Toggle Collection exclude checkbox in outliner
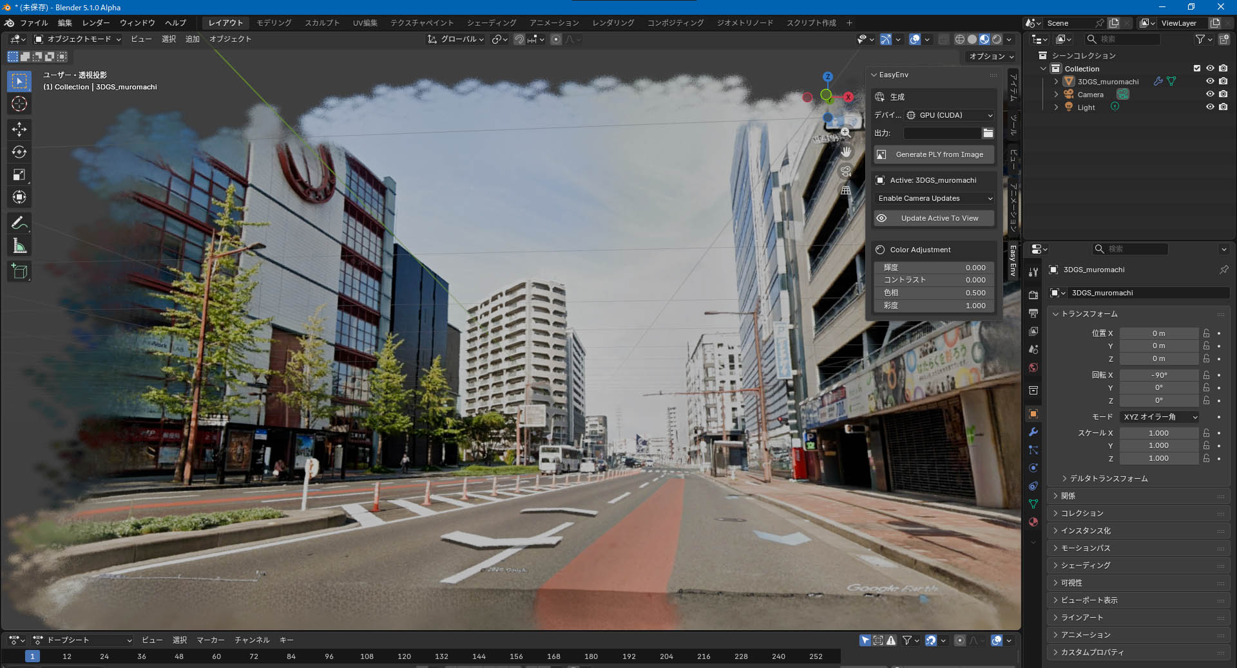Image resolution: width=1237 pixels, height=668 pixels. (1197, 69)
